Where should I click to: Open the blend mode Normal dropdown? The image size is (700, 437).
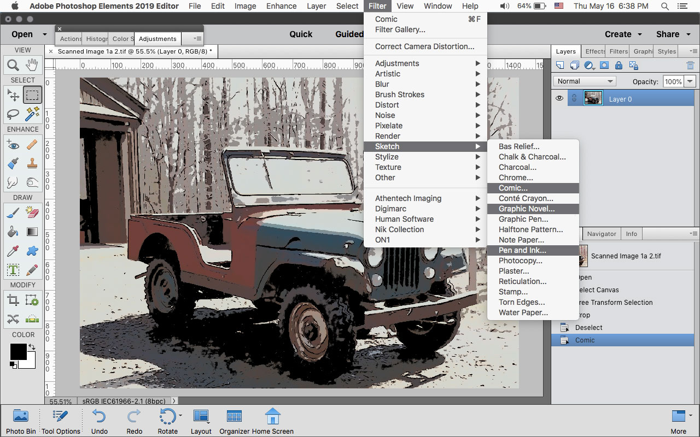click(x=585, y=81)
